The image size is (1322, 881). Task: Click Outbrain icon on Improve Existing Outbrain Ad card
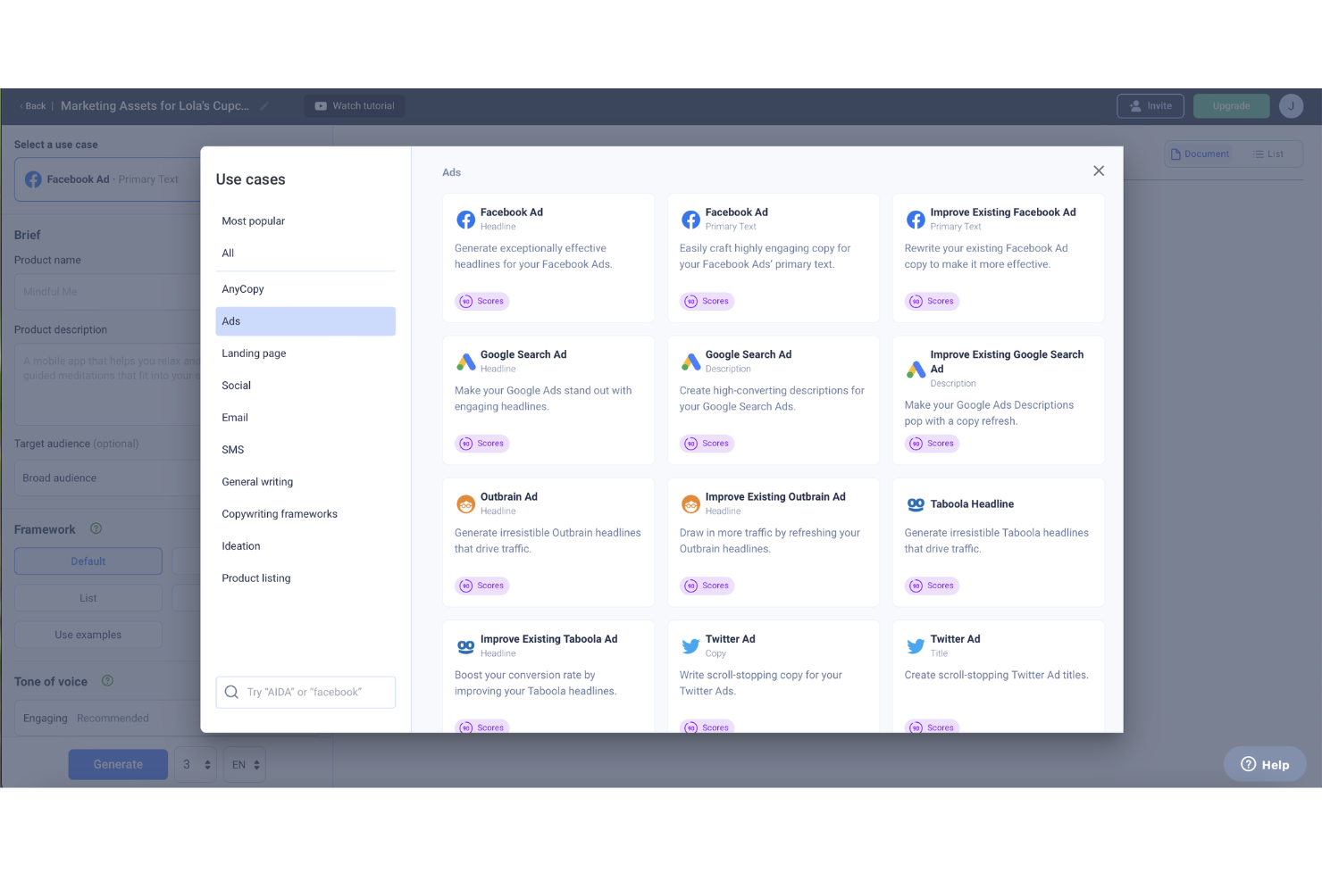pos(690,504)
